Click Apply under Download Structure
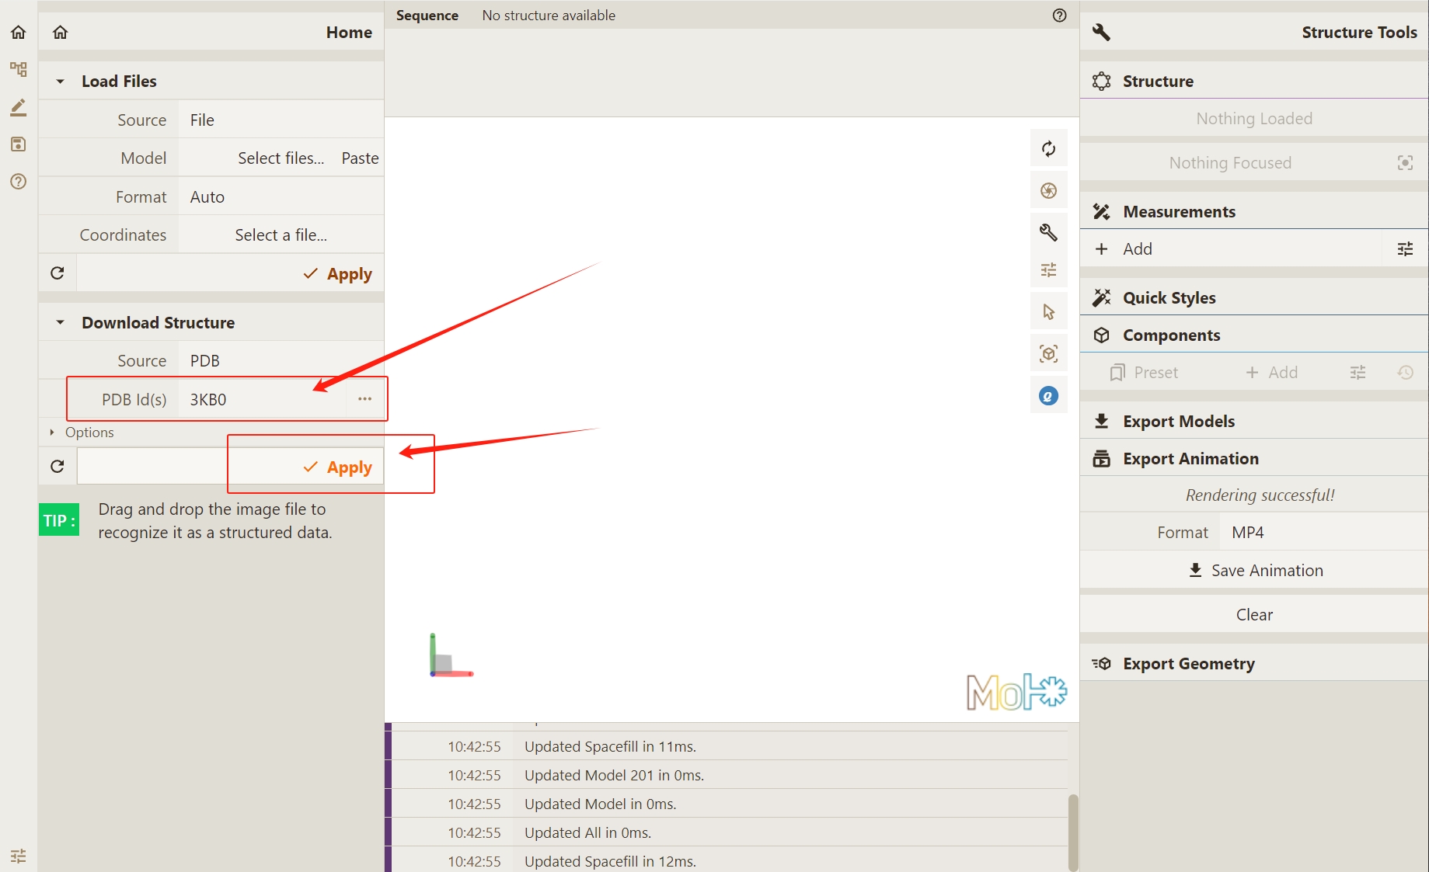Viewport: 1429px width, 872px height. click(338, 467)
